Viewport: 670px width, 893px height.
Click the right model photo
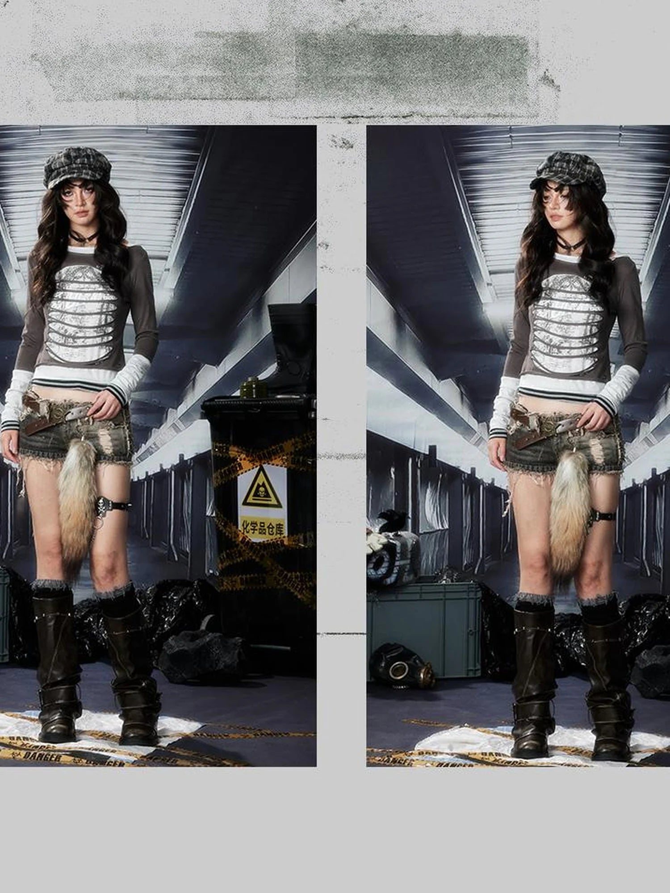[x=518, y=446]
